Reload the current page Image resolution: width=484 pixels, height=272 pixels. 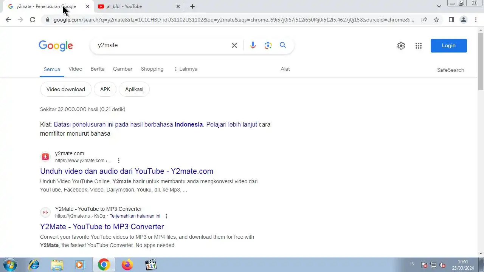coord(33,20)
